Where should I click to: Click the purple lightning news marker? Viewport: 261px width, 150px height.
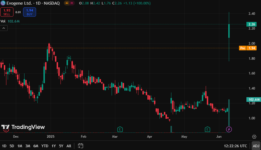pos(229,129)
